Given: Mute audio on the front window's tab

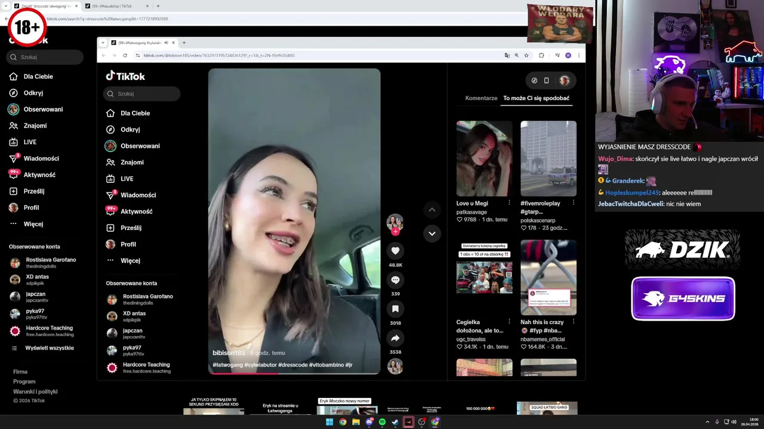Looking at the screenshot, I should pyautogui.click(x=166, y=42).
